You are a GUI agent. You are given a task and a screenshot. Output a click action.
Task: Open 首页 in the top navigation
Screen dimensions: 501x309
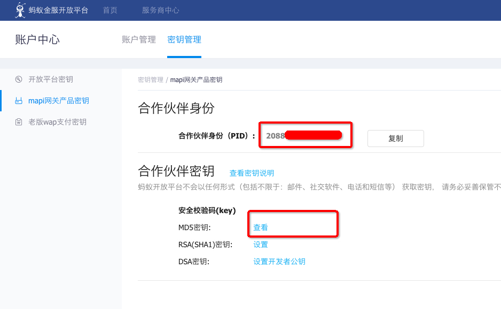110,10
